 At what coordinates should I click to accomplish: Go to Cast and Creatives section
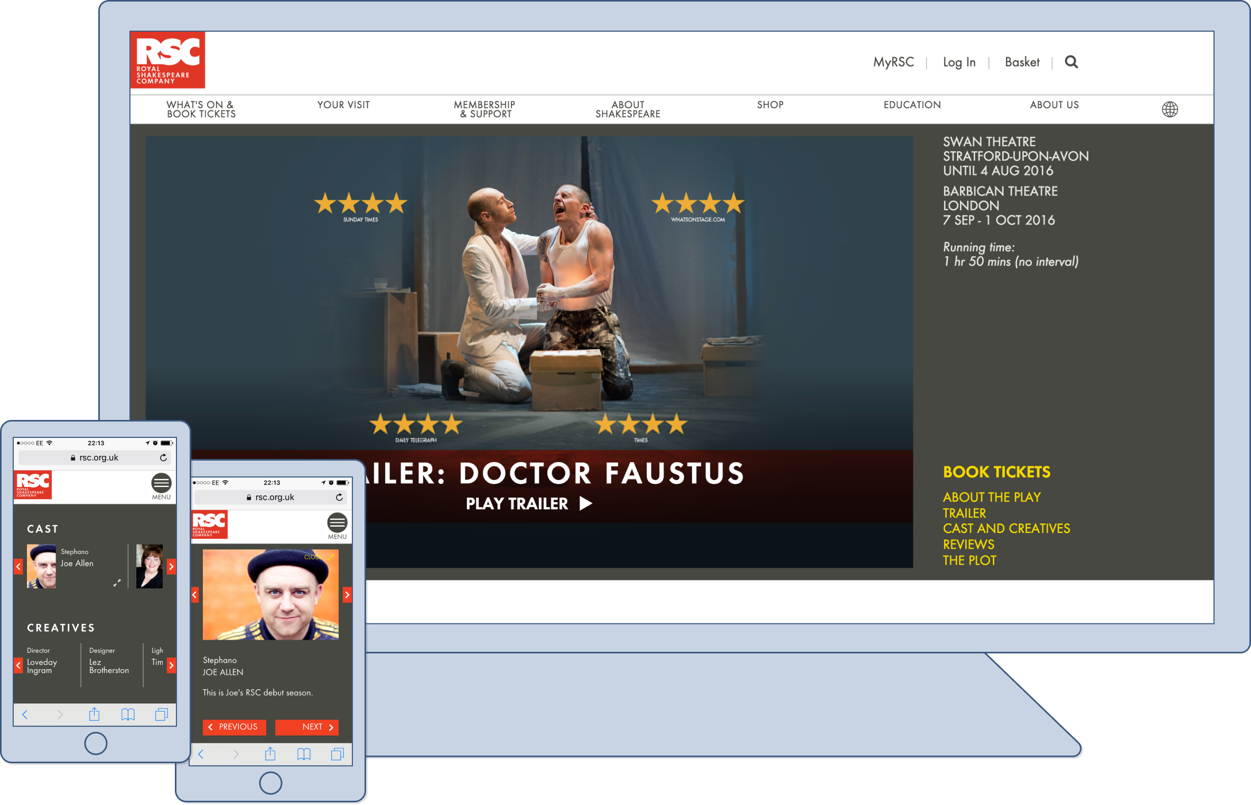1006,528
